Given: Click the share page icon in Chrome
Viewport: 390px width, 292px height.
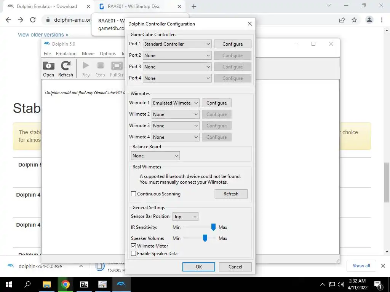Looking at the screenshot, I should (x=342, y=20).
